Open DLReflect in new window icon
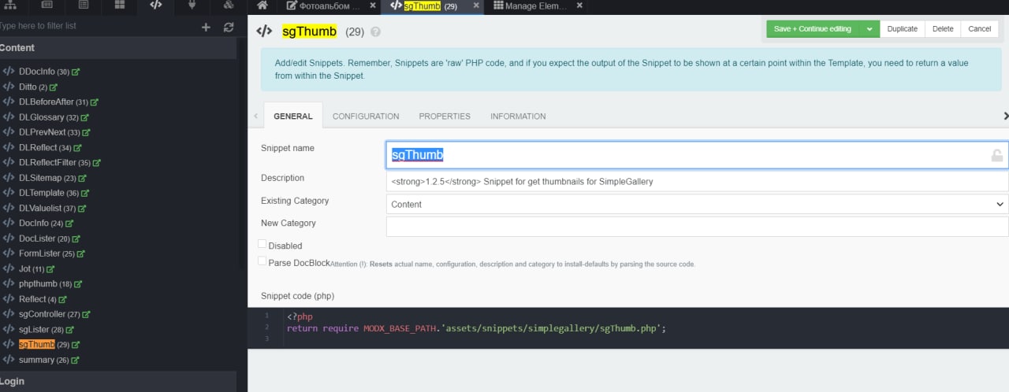1009x392 pixels. [x=77, y=148]
